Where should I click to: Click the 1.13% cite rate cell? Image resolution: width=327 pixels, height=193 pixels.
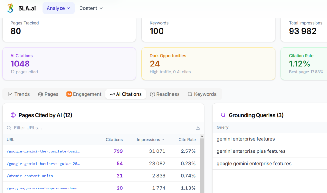pyautogui.click(x=188, y=188)
